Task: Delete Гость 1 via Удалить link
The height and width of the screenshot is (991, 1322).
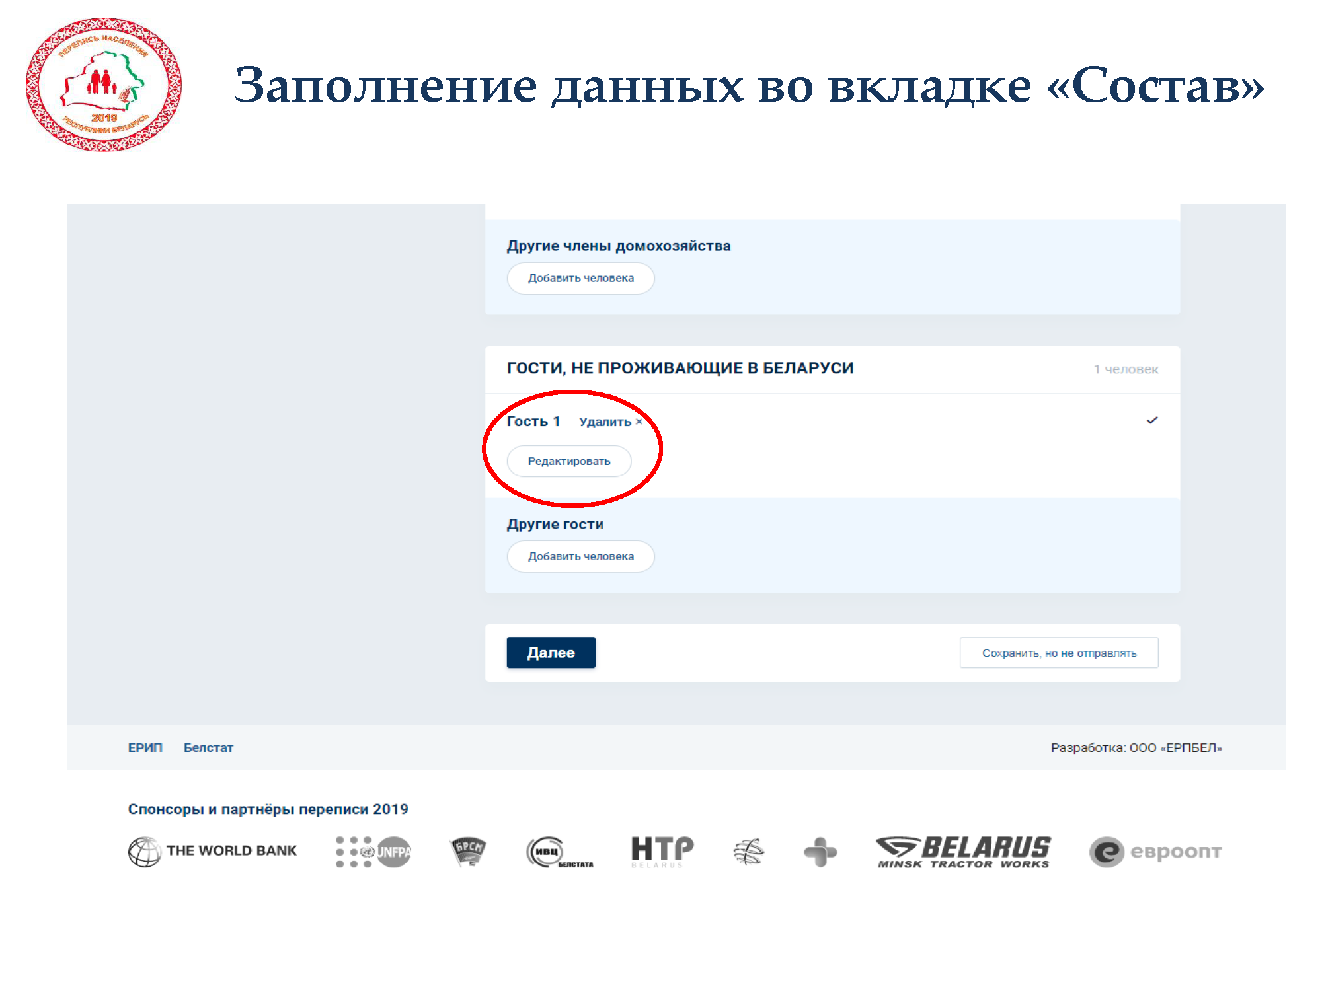Action: tap(611, 422)
